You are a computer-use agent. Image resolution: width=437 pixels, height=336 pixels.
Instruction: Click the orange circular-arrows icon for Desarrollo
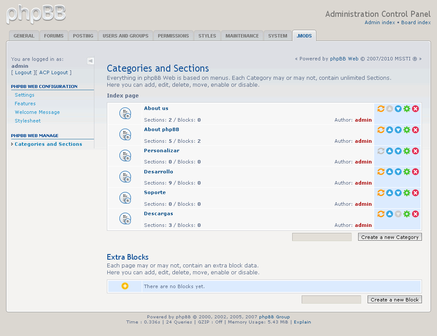381,172
